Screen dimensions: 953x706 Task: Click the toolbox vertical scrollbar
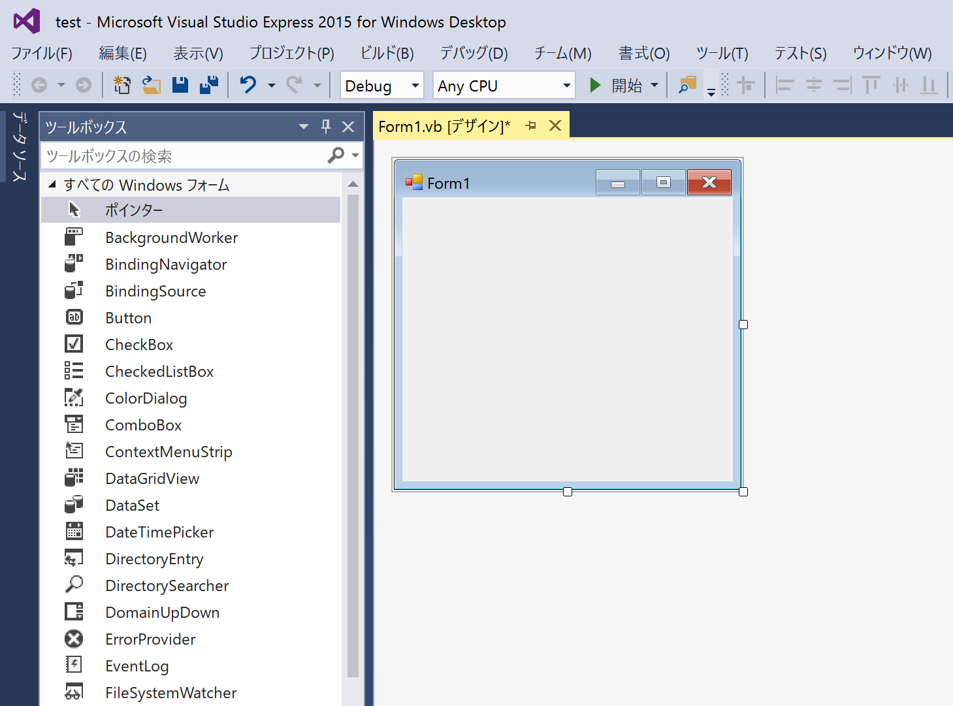353,431
